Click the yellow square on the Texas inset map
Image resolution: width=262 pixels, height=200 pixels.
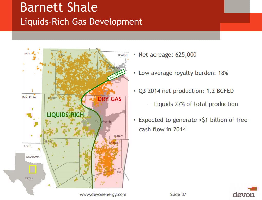pyautogui.click(x=33, y=169)
